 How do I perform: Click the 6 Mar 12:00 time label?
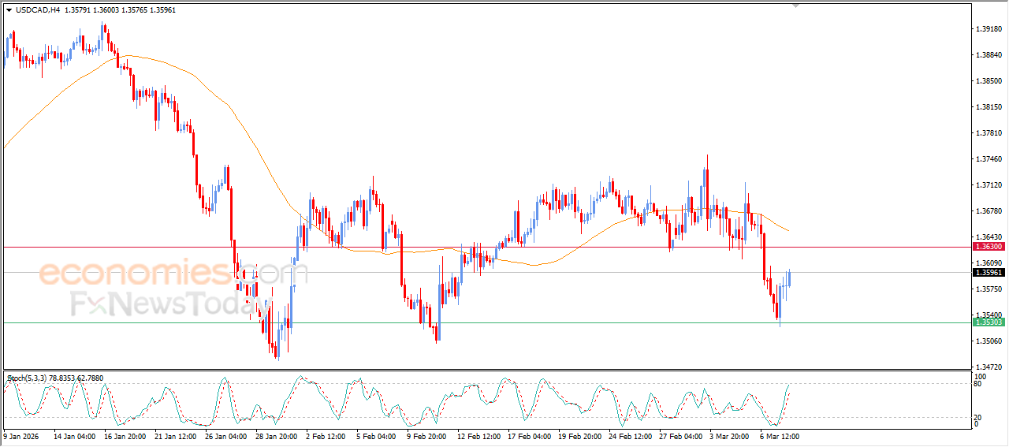tap(780, 435)
